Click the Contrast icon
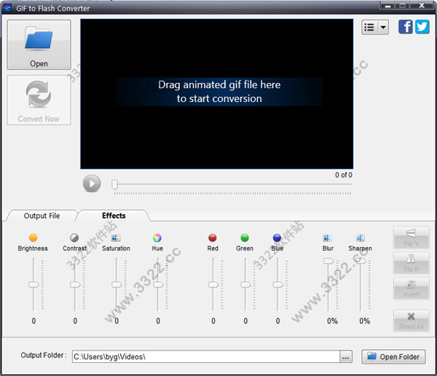This screenshot has width=437, height=376. 74,238
